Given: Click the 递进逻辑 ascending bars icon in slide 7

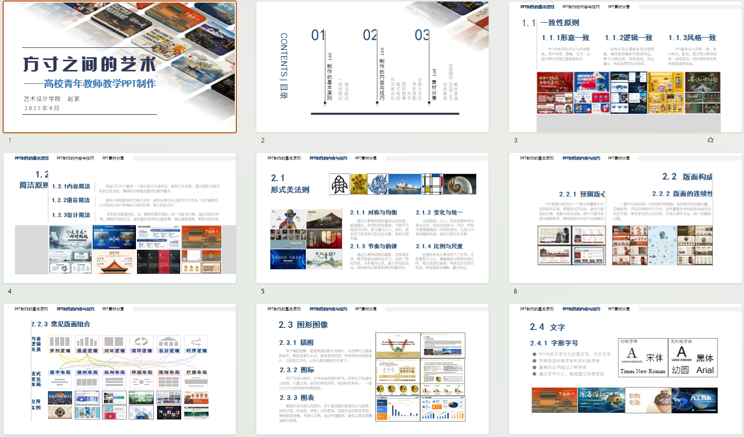Looking at the screenshot, I should tap(87, 341).
